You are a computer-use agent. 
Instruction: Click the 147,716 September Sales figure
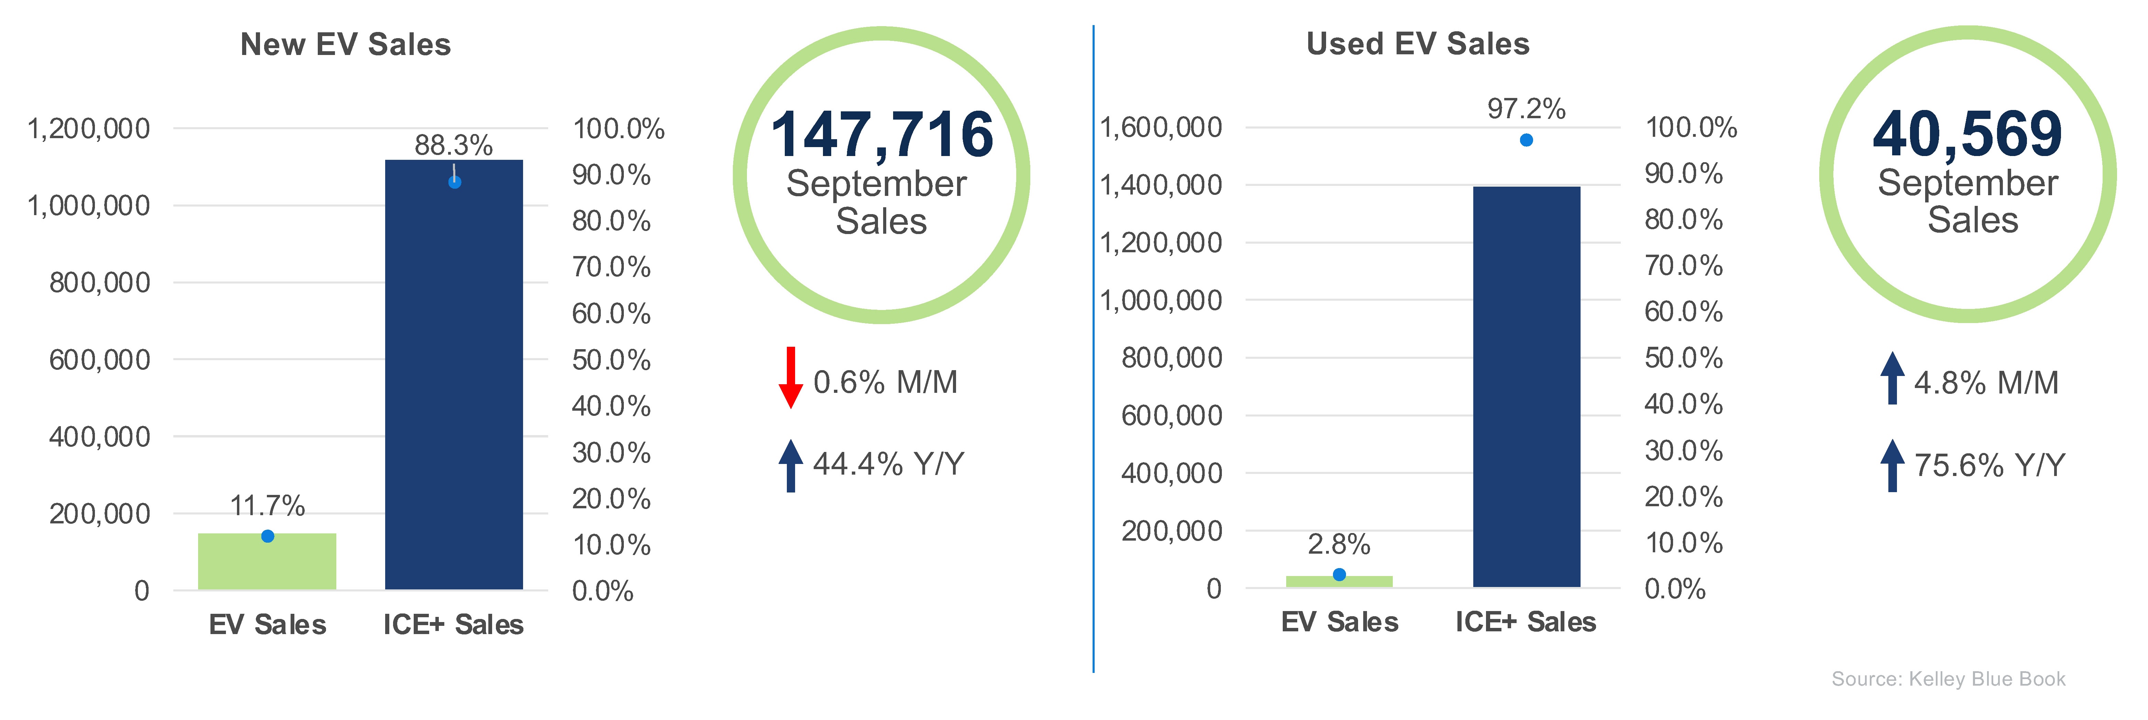(881, 136)
